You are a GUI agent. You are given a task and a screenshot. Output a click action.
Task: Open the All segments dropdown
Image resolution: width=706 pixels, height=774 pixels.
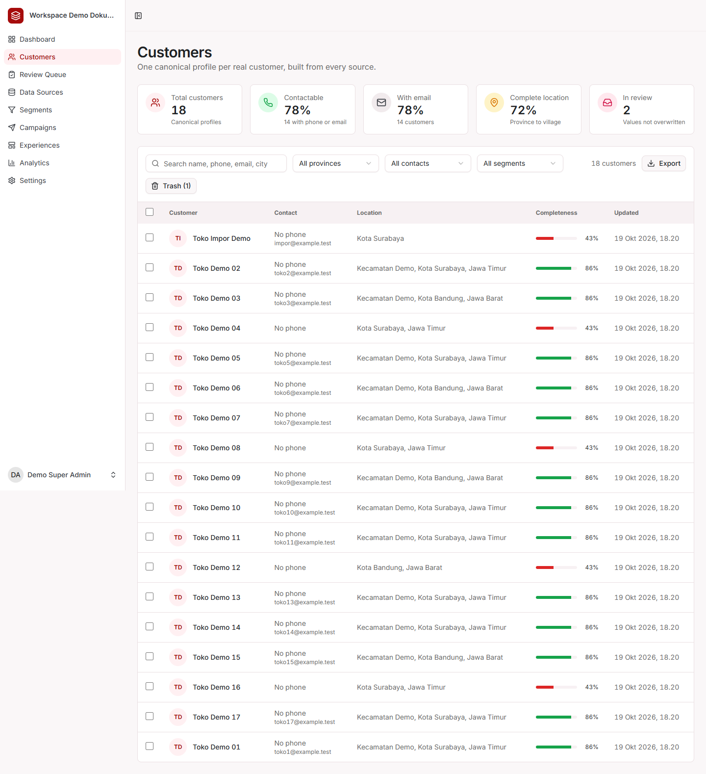point(520,163)
